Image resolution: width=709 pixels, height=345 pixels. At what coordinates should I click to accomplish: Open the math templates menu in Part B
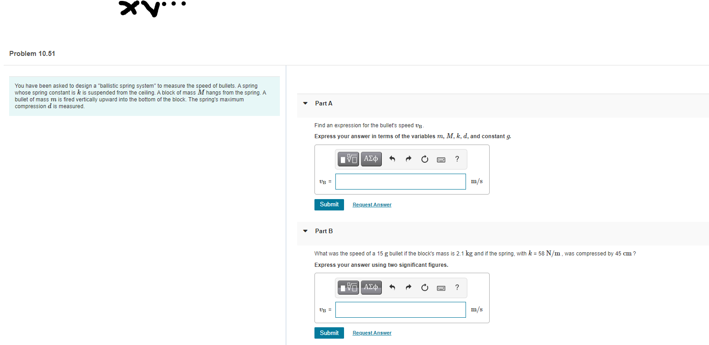pos(348,287)
